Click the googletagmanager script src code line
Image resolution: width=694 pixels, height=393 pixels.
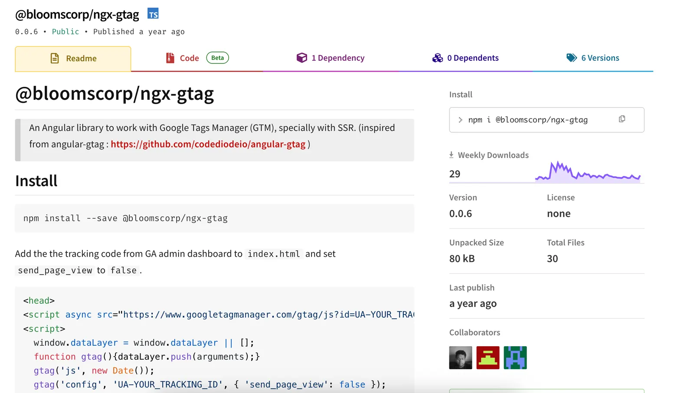[x=219, y=314]
